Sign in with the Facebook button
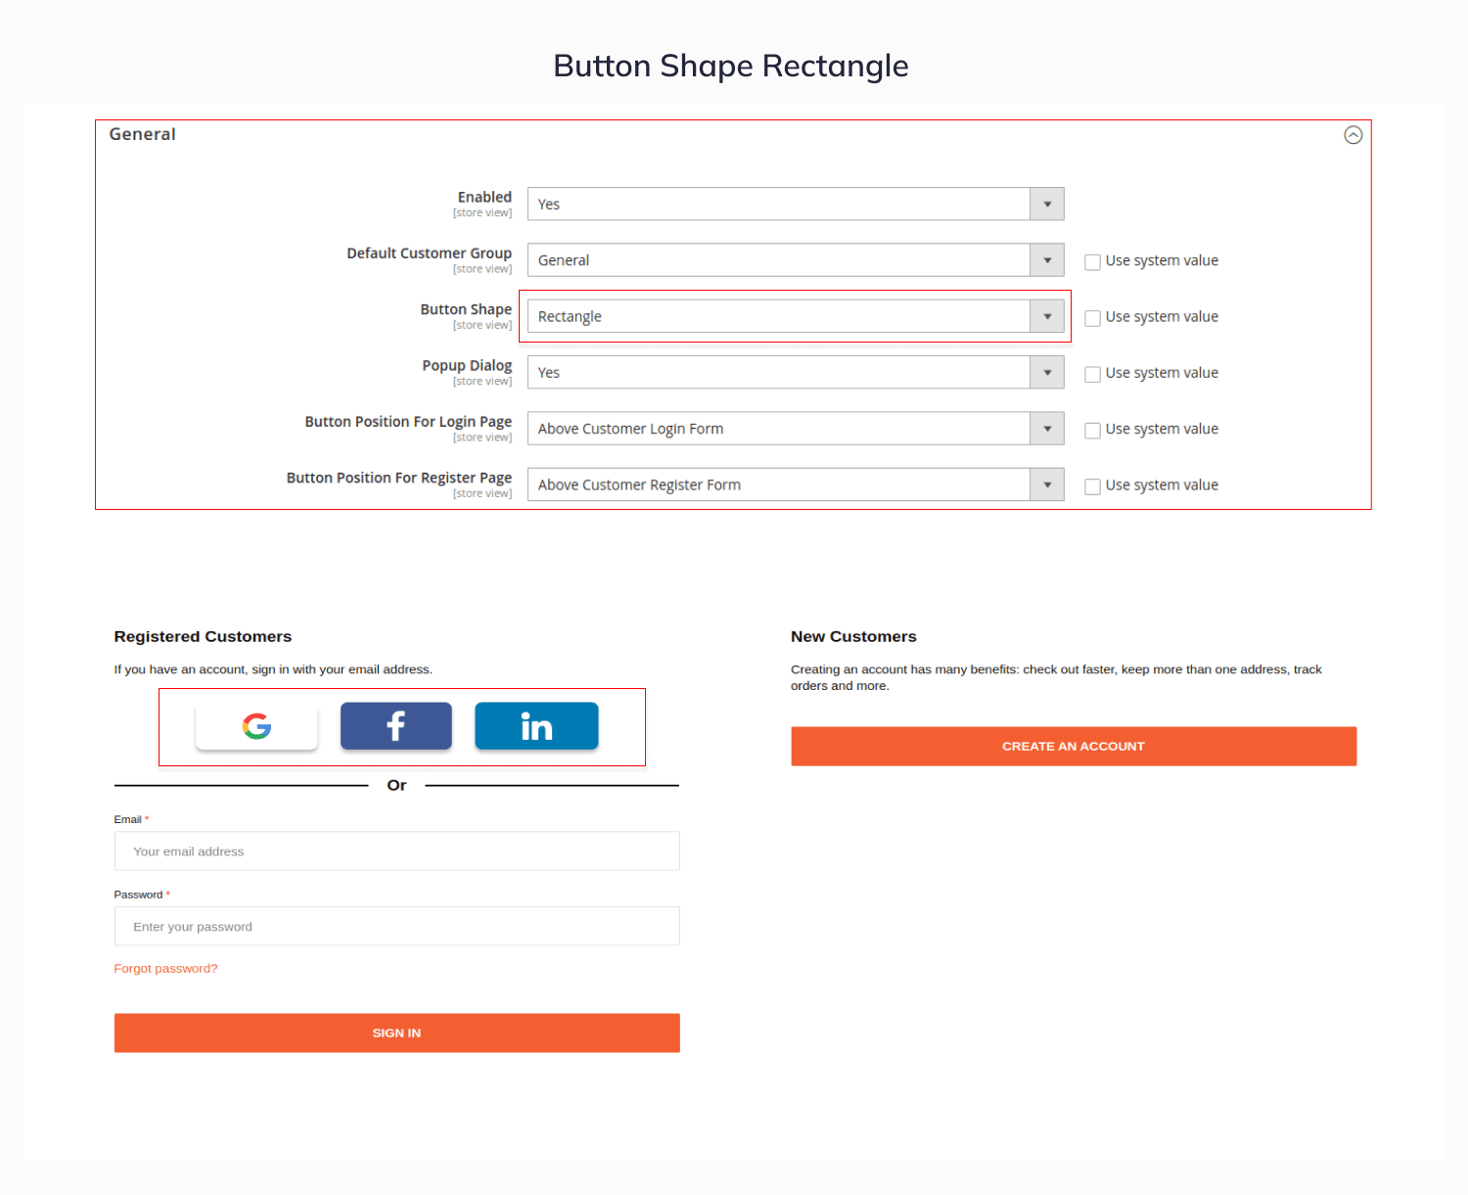 click(x=396, y=726)
